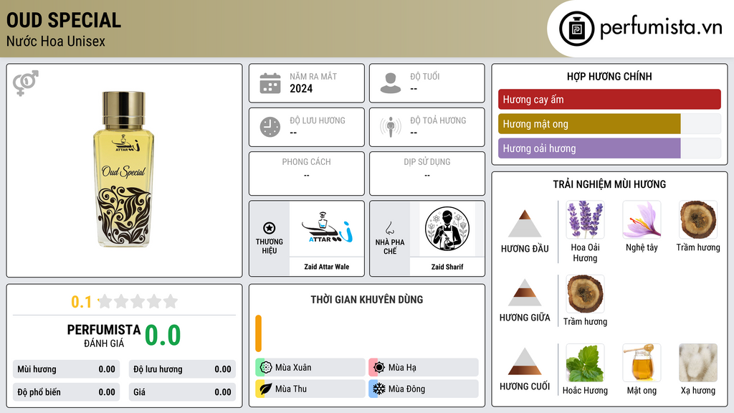Click the DỊP SỬ DỤNG occasion box
734x413 pixels.
(x=427, y=174)
